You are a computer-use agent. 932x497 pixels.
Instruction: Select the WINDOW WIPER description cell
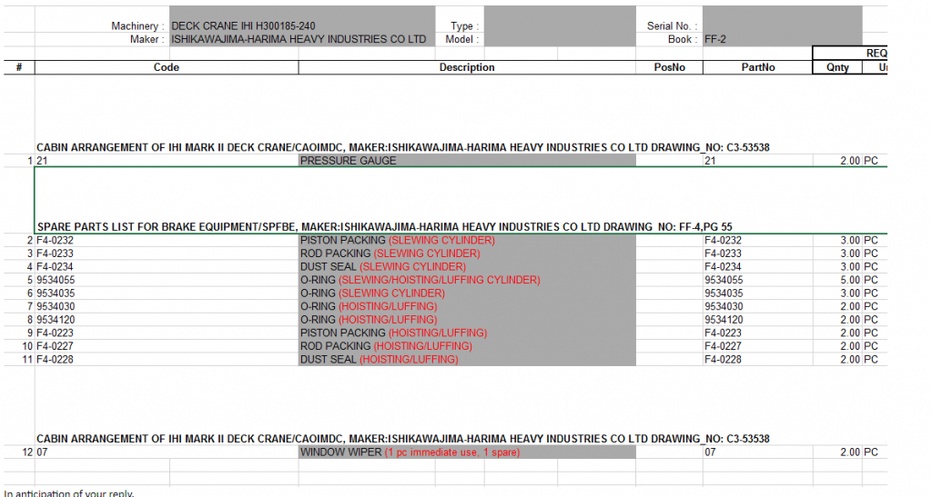(x=466, y=452)
